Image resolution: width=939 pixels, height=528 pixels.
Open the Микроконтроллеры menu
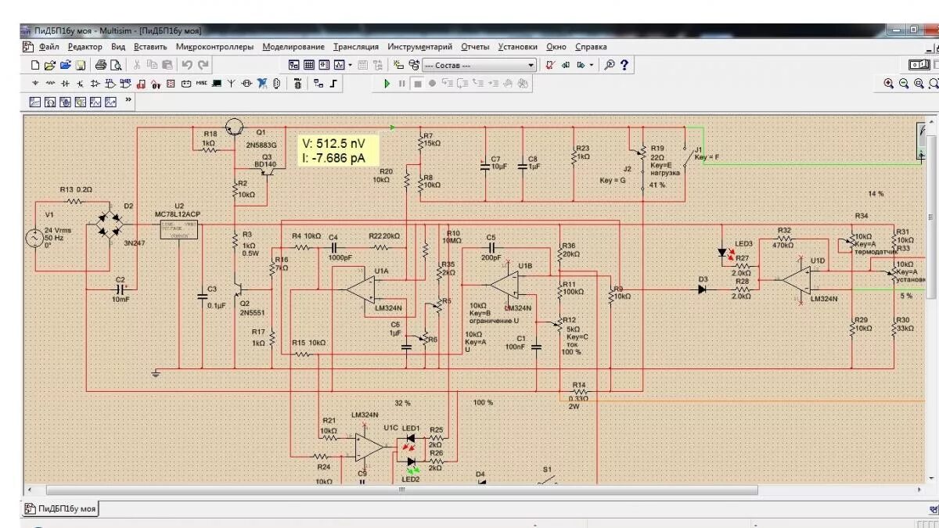click(x=214, y=47)
